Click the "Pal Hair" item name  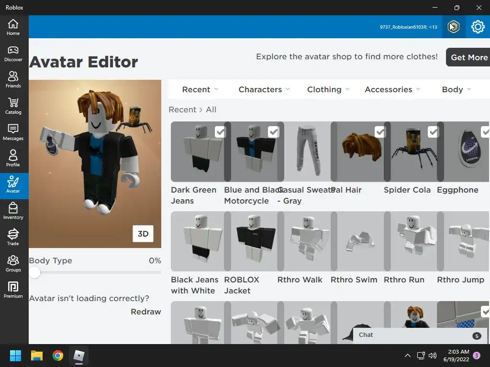click(x=346, y=190)
